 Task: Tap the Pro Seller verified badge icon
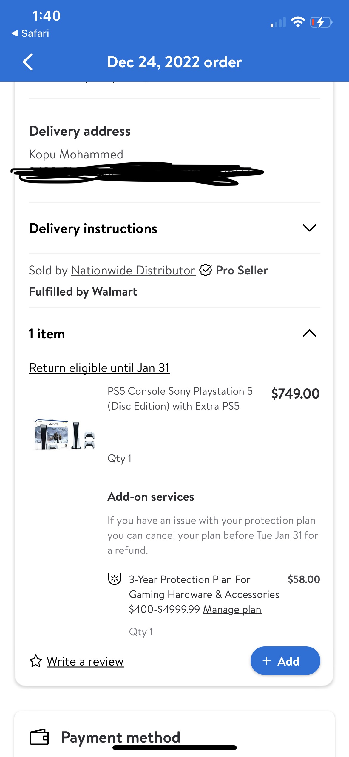point(206,270)
